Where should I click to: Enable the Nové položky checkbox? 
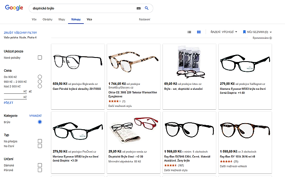point(40,58)
